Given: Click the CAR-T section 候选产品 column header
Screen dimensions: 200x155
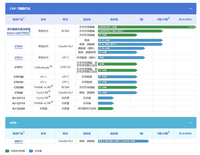Looking at the screenshot, I should click(x=19, y=19).
